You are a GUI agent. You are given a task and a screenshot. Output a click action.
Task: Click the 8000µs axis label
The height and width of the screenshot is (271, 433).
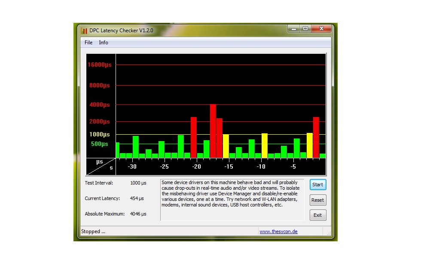click(99, 86)
